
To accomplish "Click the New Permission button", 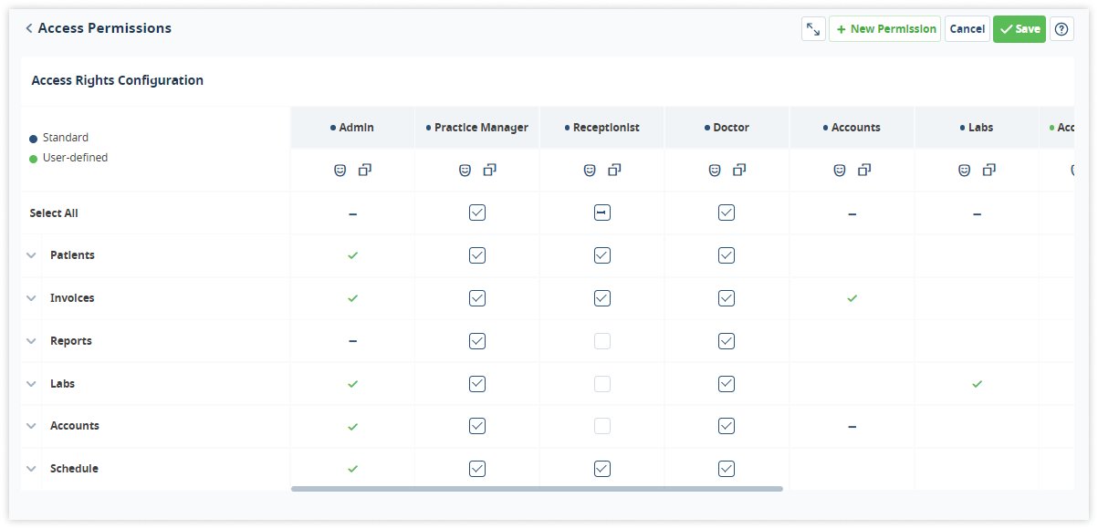I will (885, 29).
